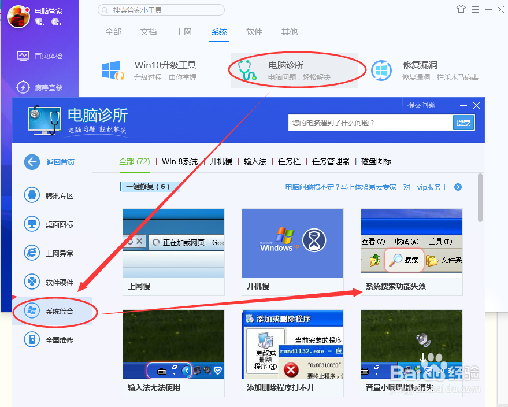
Task: Open the Win10升级工具 Windows icon
Action: click(x=113, y=71)
